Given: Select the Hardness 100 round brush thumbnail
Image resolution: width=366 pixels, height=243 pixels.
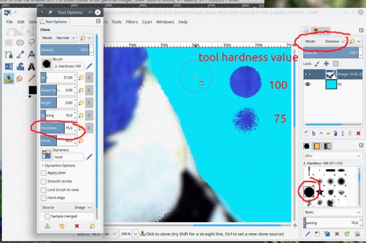Looking at the screenshot, I should pos(309,192).
